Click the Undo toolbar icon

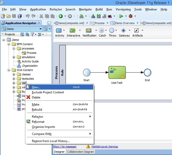(x=28, y=16)
